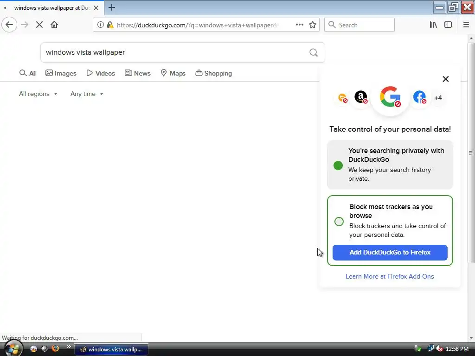
Task: Open the Firefox hamburger menu
Action: point(466,25)
